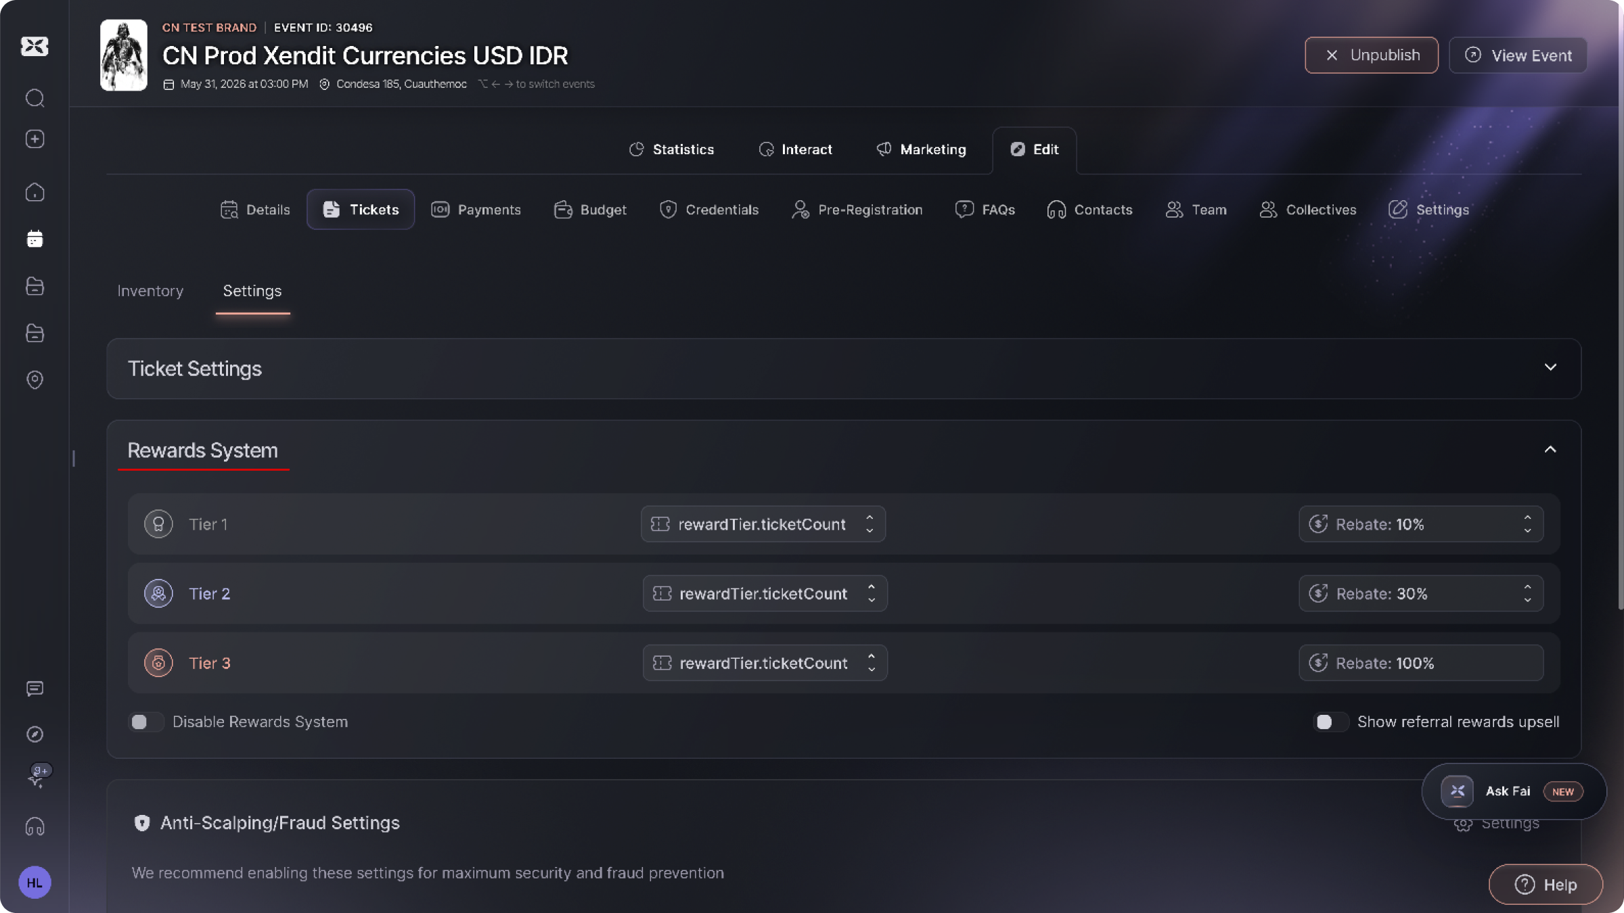
Task: Switch to the Statistics tab
Action: tap(671, 149)
